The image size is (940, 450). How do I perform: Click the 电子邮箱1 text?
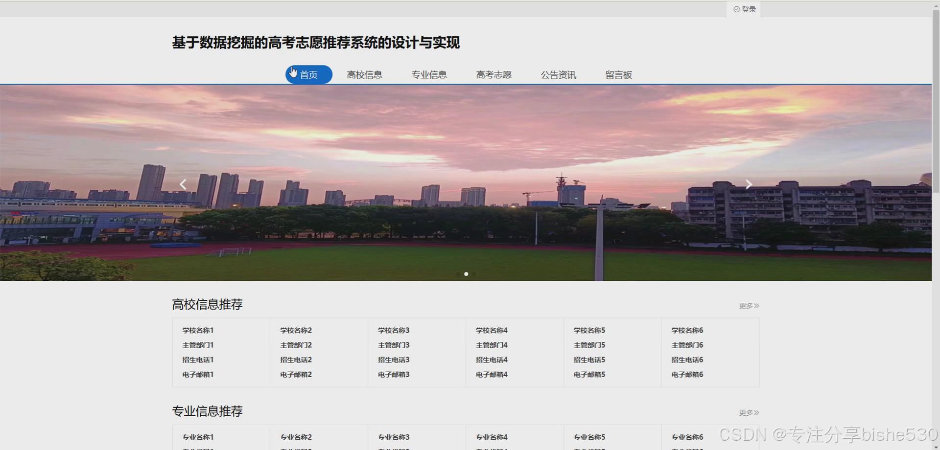[198, 375]
